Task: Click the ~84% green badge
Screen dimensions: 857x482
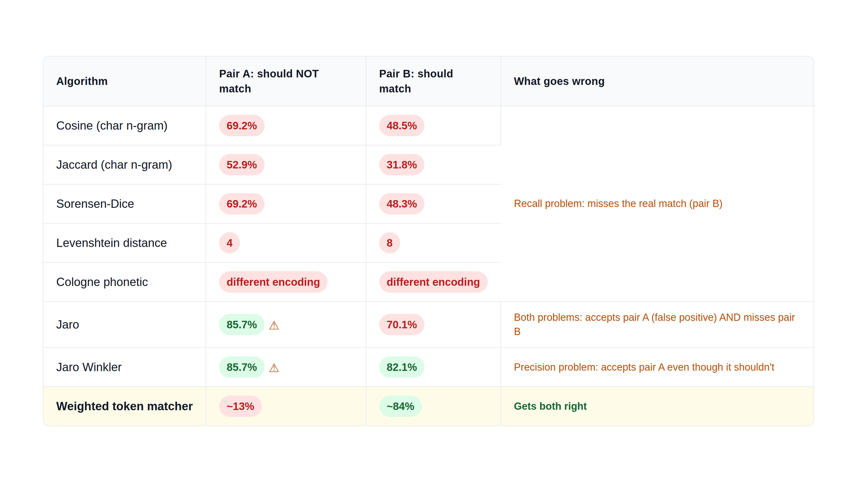Action: (400, 406)
